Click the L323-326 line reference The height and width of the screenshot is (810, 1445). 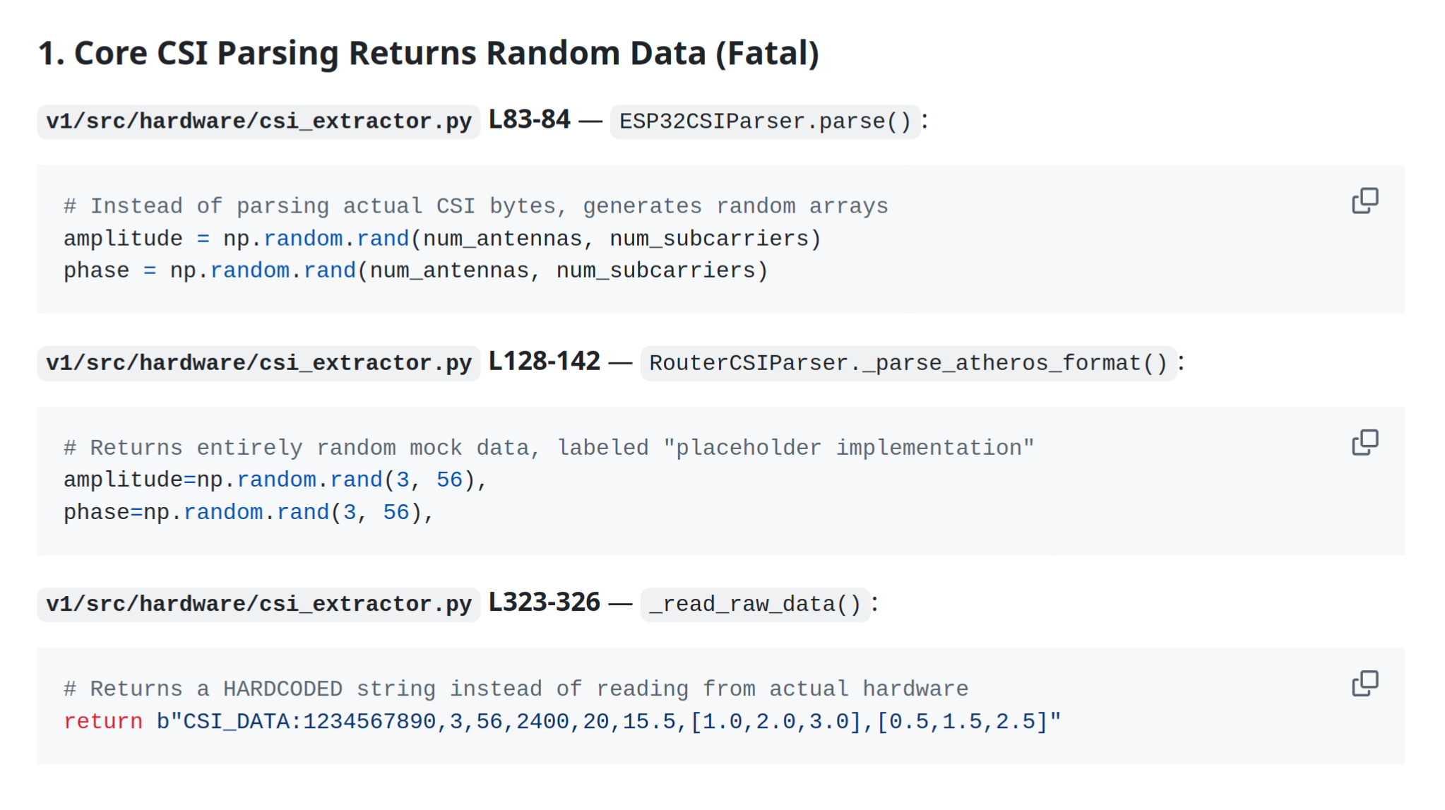[544, 602]
